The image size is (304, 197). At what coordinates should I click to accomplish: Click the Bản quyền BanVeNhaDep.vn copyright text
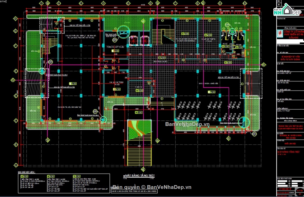pos(152,187)
